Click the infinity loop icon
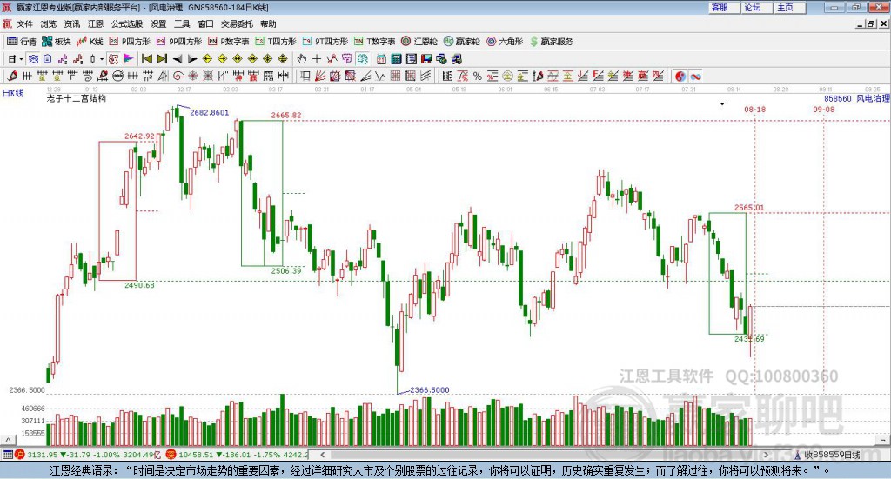891x479 pixels. pos(695,76)
